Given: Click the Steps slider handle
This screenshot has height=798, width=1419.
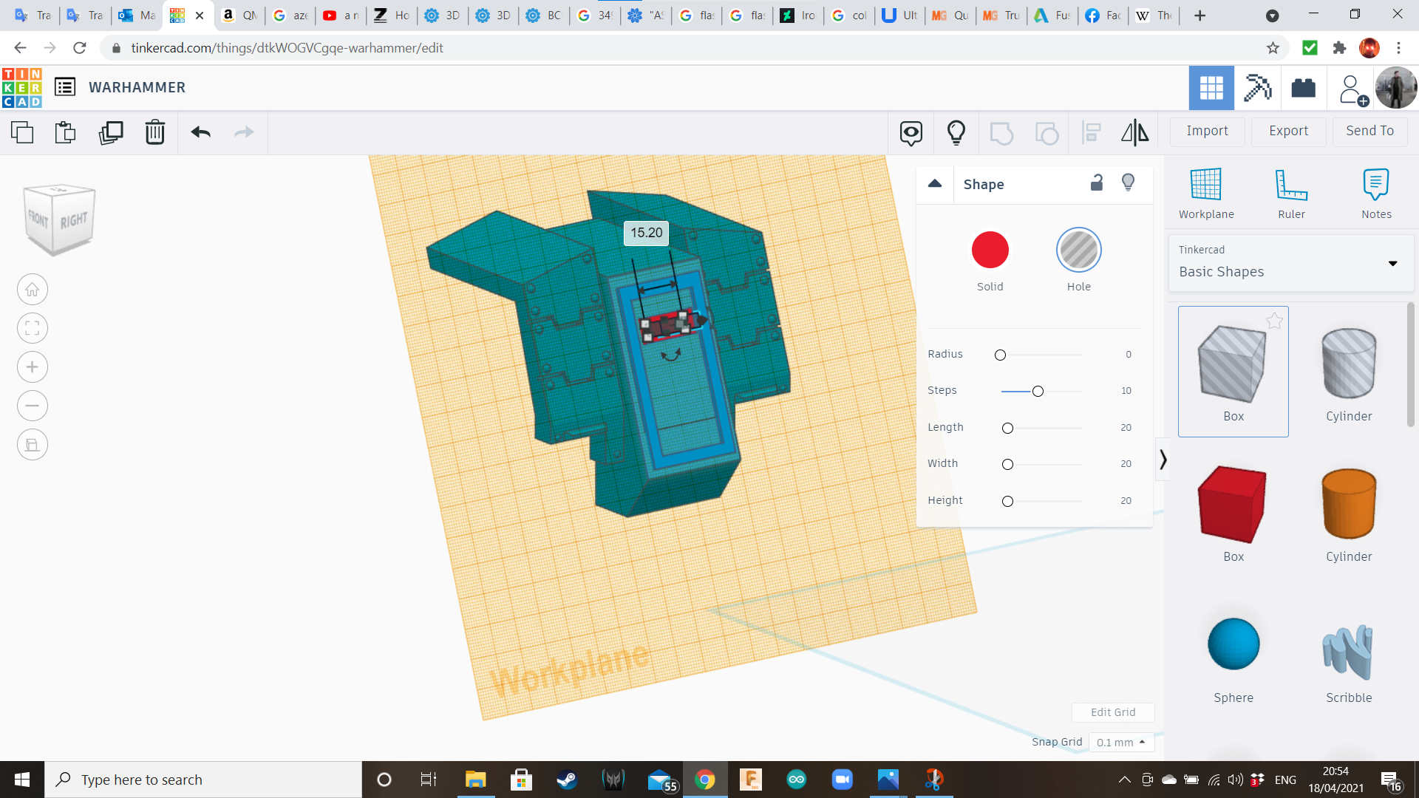Looking at the screenshot, I should [1038, 391].
